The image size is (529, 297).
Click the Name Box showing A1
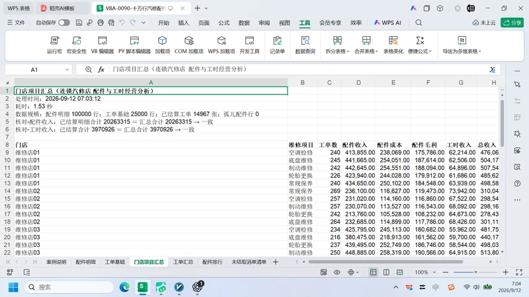coord(34,70)
